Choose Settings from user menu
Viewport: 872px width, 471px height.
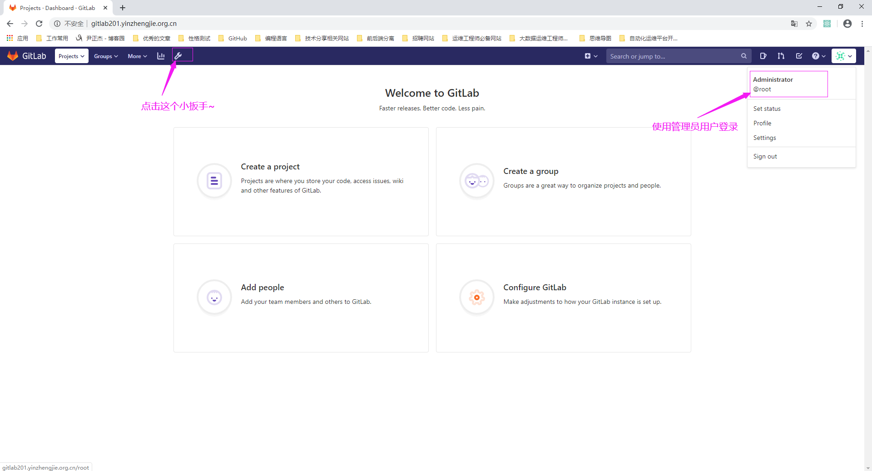pyautogui.click(x=764, y=138)
